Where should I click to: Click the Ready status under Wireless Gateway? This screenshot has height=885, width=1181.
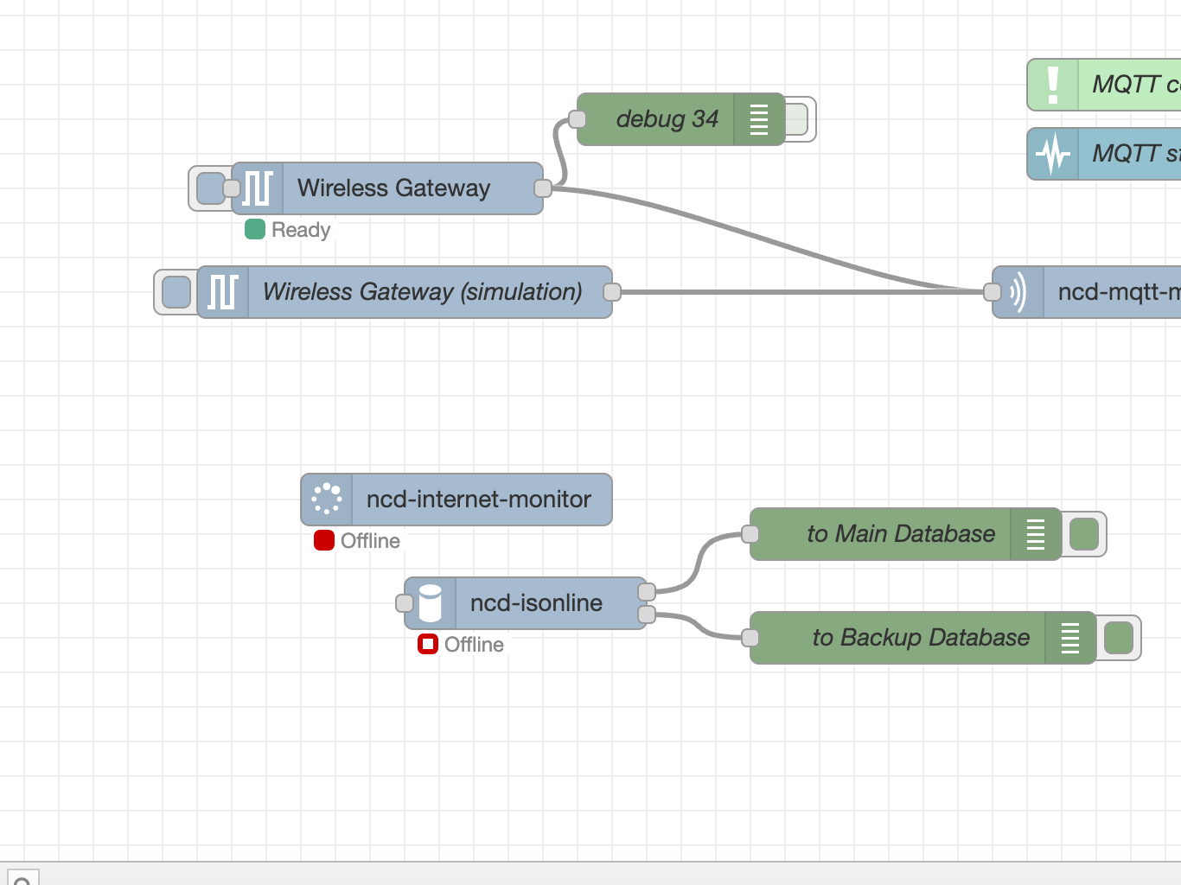click(287, 230)
